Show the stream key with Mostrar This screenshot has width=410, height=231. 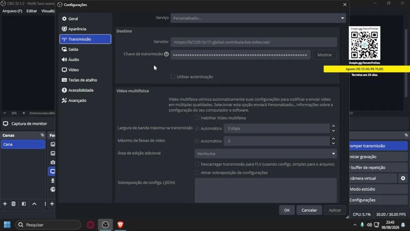pos(325,55)
